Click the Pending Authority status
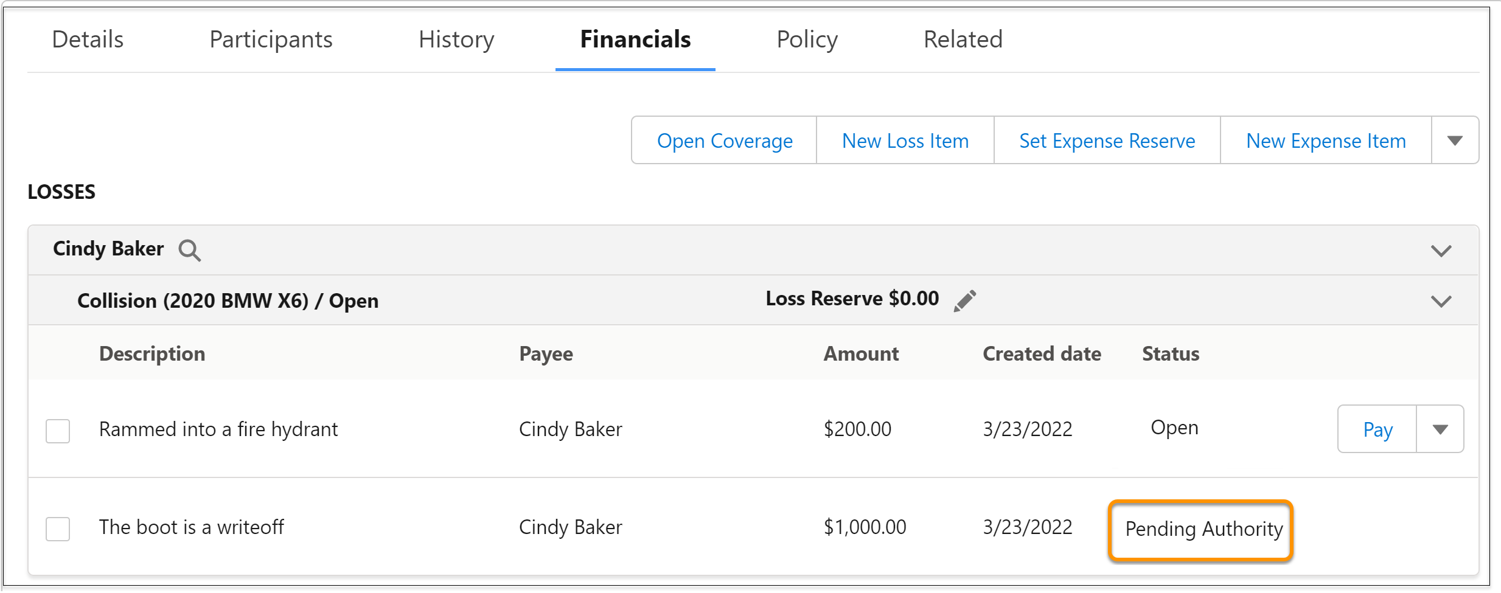 (1203, 529)
